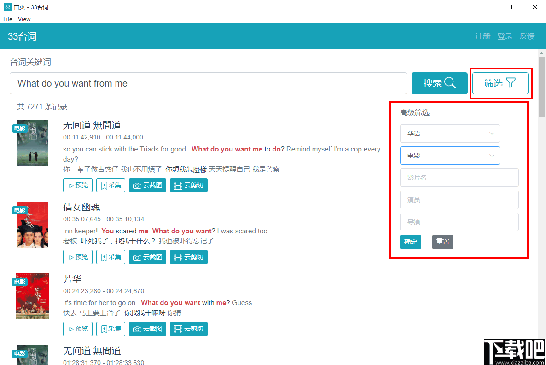Viewport: 546px width, 365px height.
Task: Click the timestamp 00:24:23,280 - 00:24:24,670
Action: coord(104,291)
